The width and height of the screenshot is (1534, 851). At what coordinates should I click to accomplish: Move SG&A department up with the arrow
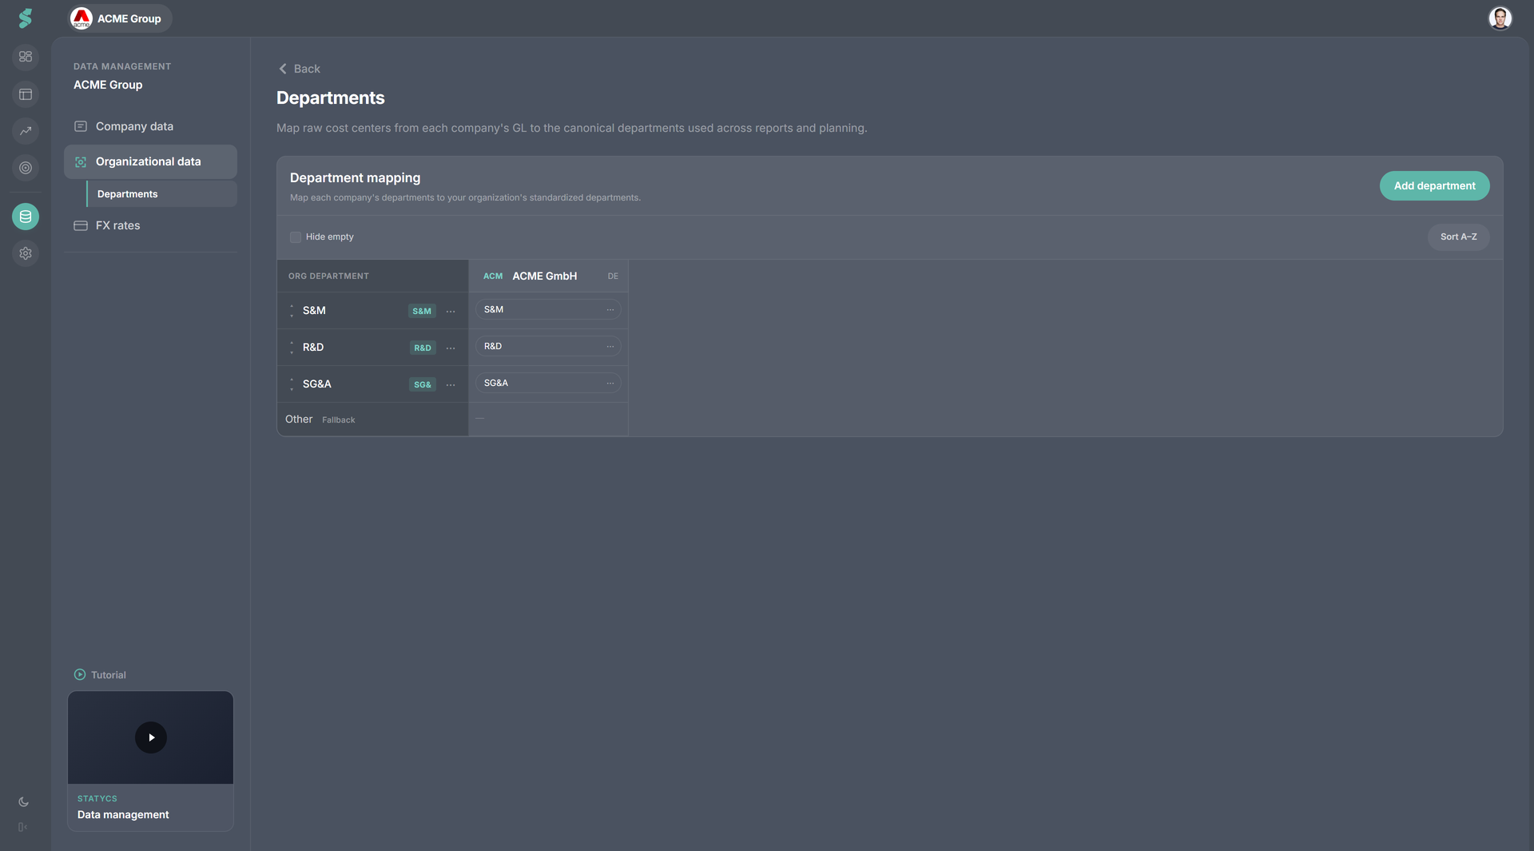(x=292, y=380)
